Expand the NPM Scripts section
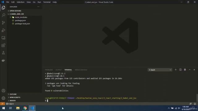Image resolution: width=198 pixels, height=111 pixels. [x=15, y=97]
